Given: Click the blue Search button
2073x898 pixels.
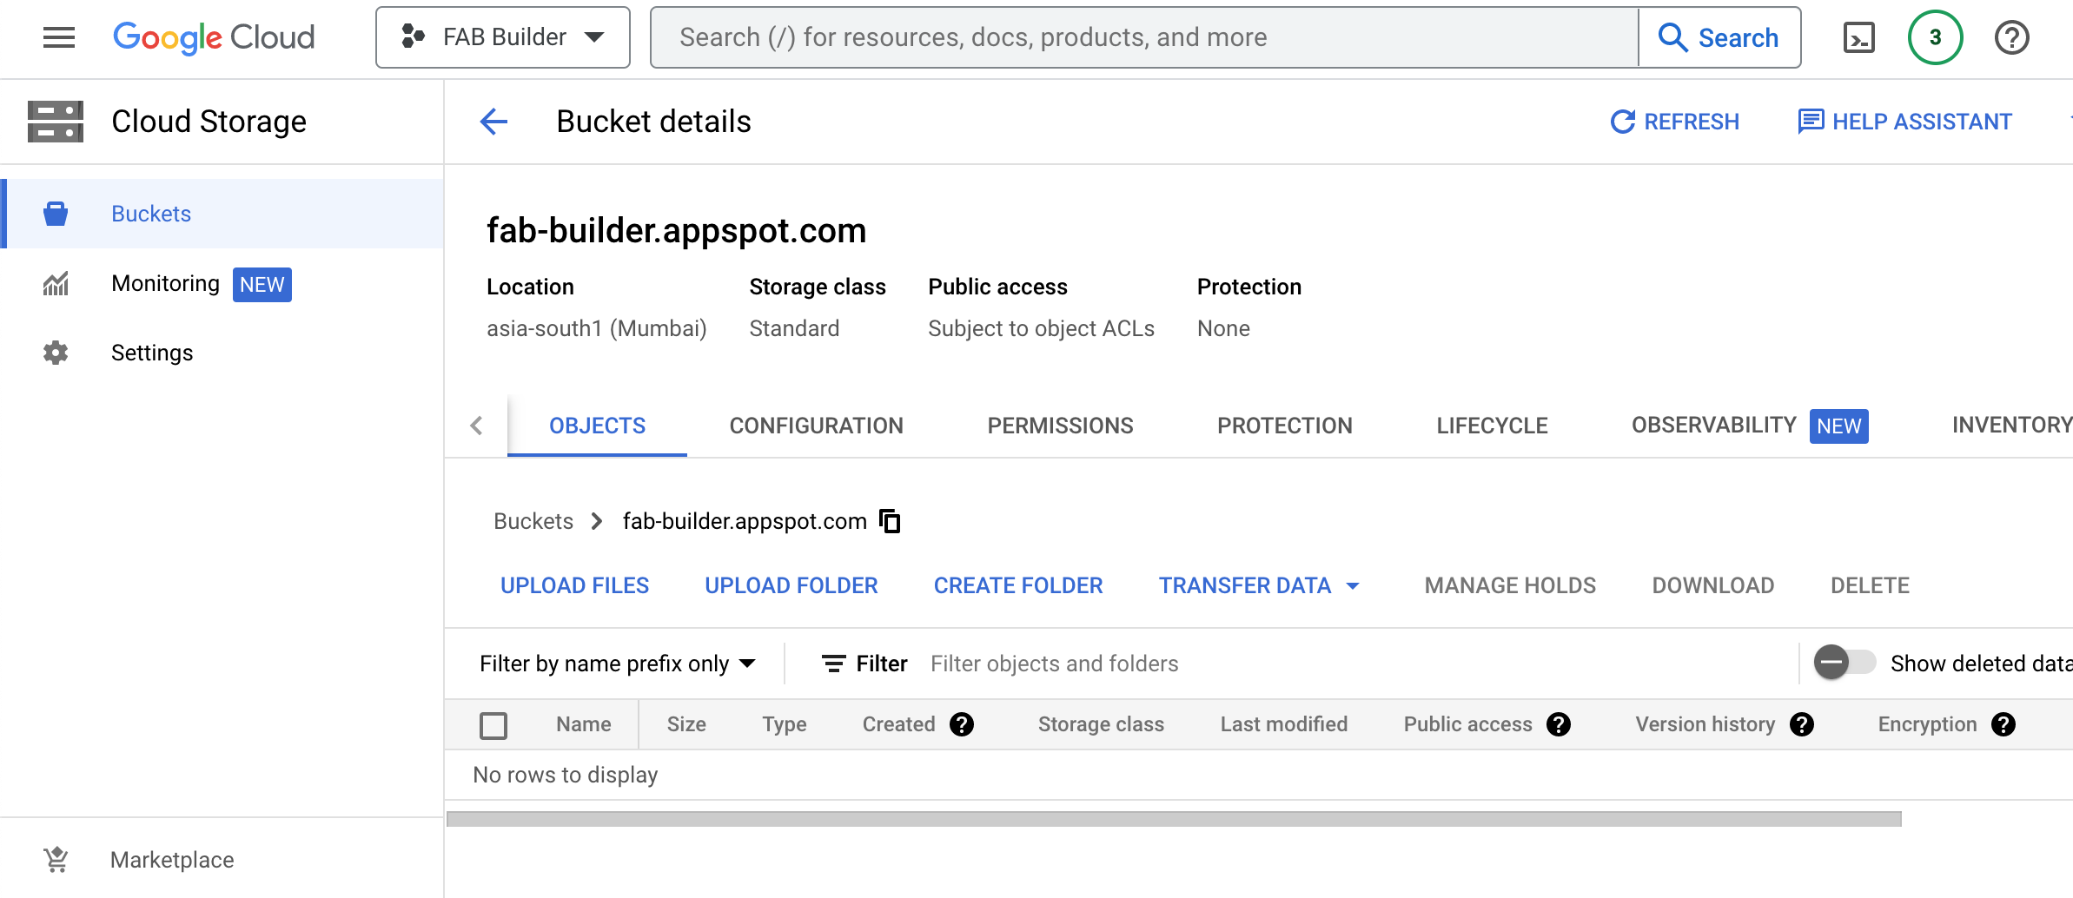Looking at the screenshot, I should point(1719,37).
